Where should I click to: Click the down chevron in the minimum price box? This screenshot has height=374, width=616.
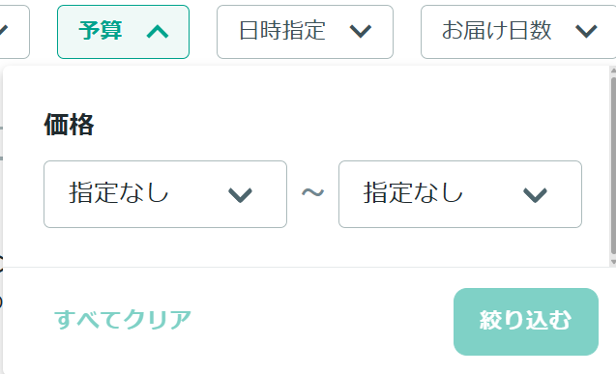pyautogui.click(x=240, y=194)
